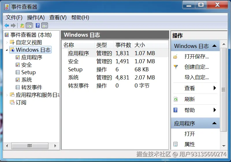
Task: Open the 帮助 submenu arrow in actions
Action: [215, 110]
